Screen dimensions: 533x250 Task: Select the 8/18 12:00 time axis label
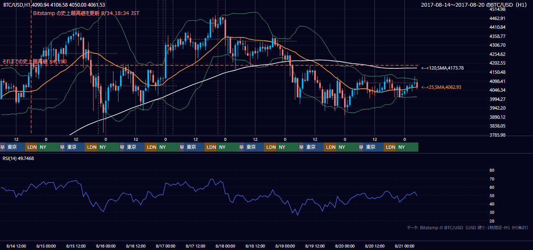click(x=255, y=246)
